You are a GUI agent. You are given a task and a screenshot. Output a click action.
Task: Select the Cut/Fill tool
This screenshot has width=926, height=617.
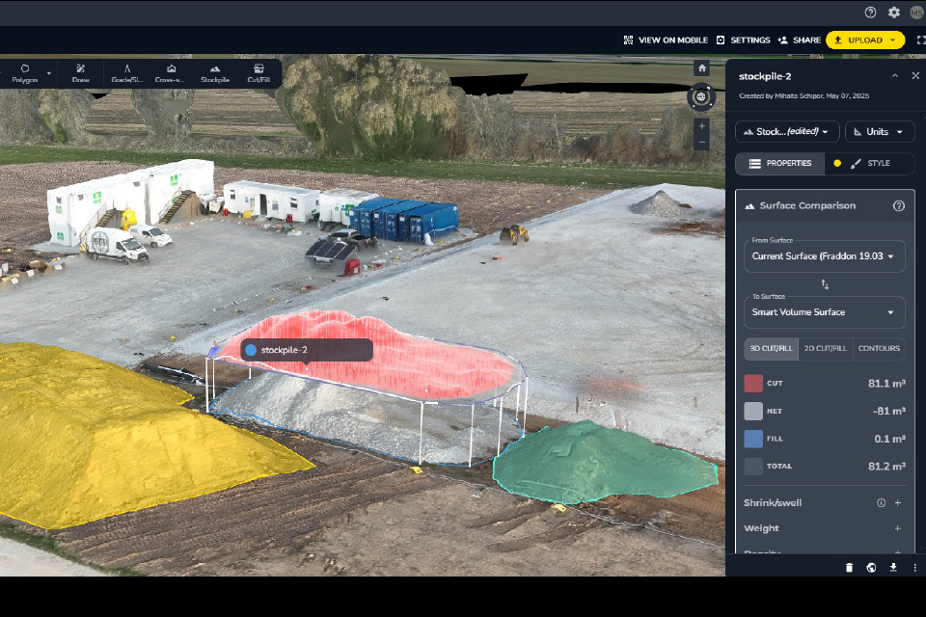(x=259, y=73)
